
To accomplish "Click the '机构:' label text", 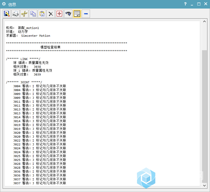I will [10, 28].
